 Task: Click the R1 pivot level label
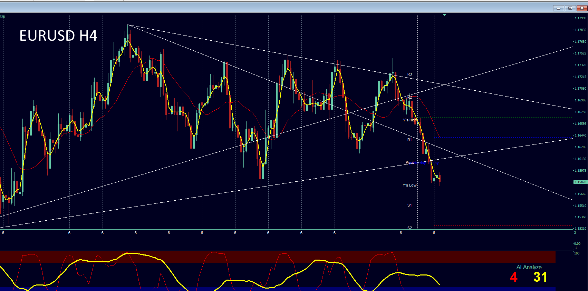(x=409, y=140)
